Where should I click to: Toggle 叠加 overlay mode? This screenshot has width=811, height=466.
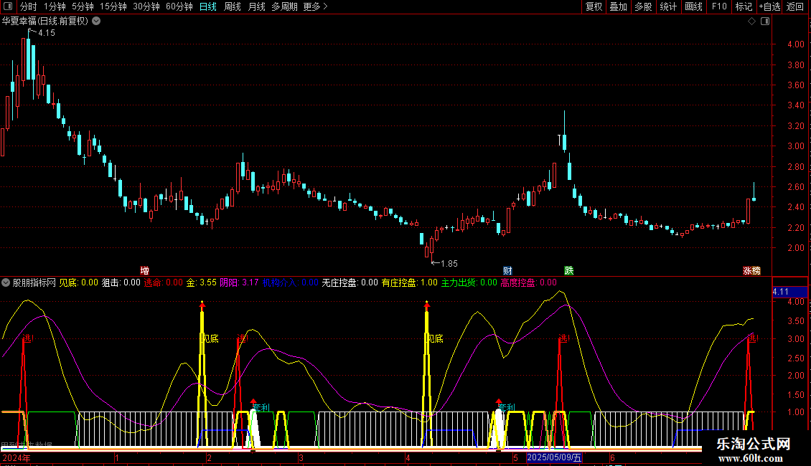[618, 6]
